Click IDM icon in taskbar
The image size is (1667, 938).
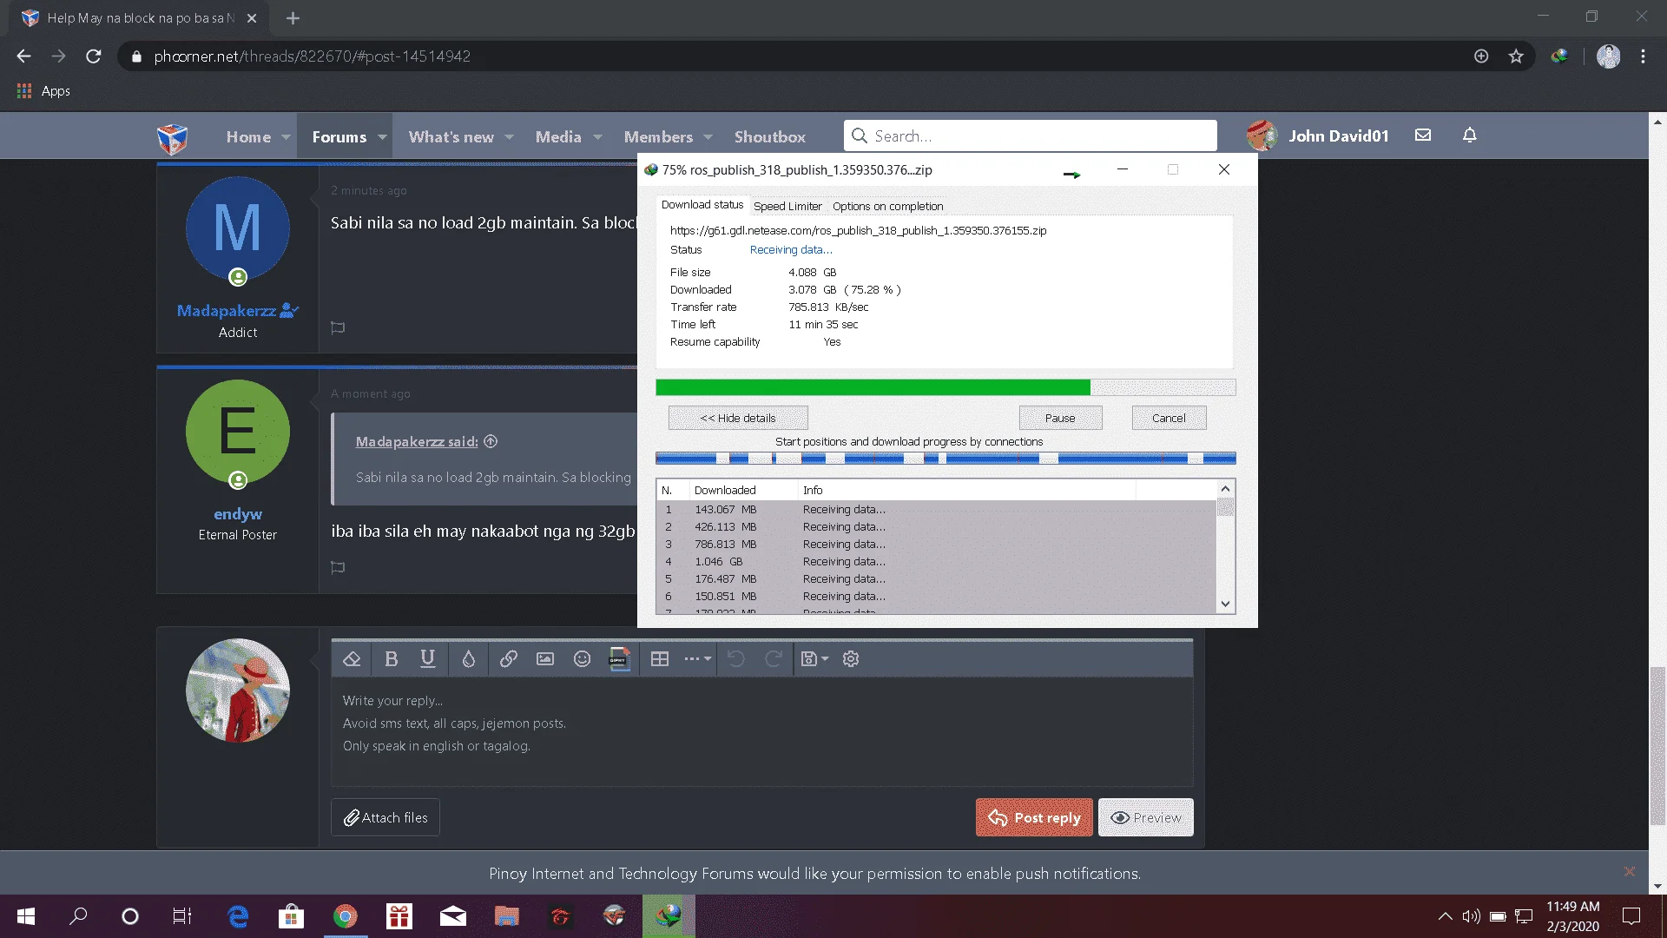(669, 916)
